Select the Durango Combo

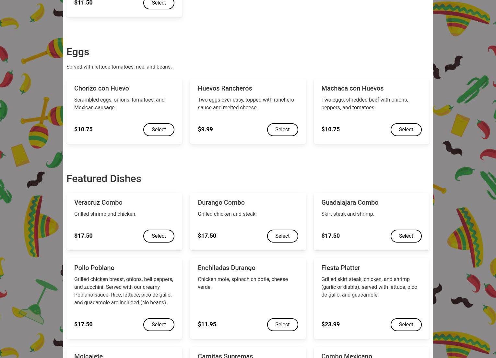pos(282,236)
